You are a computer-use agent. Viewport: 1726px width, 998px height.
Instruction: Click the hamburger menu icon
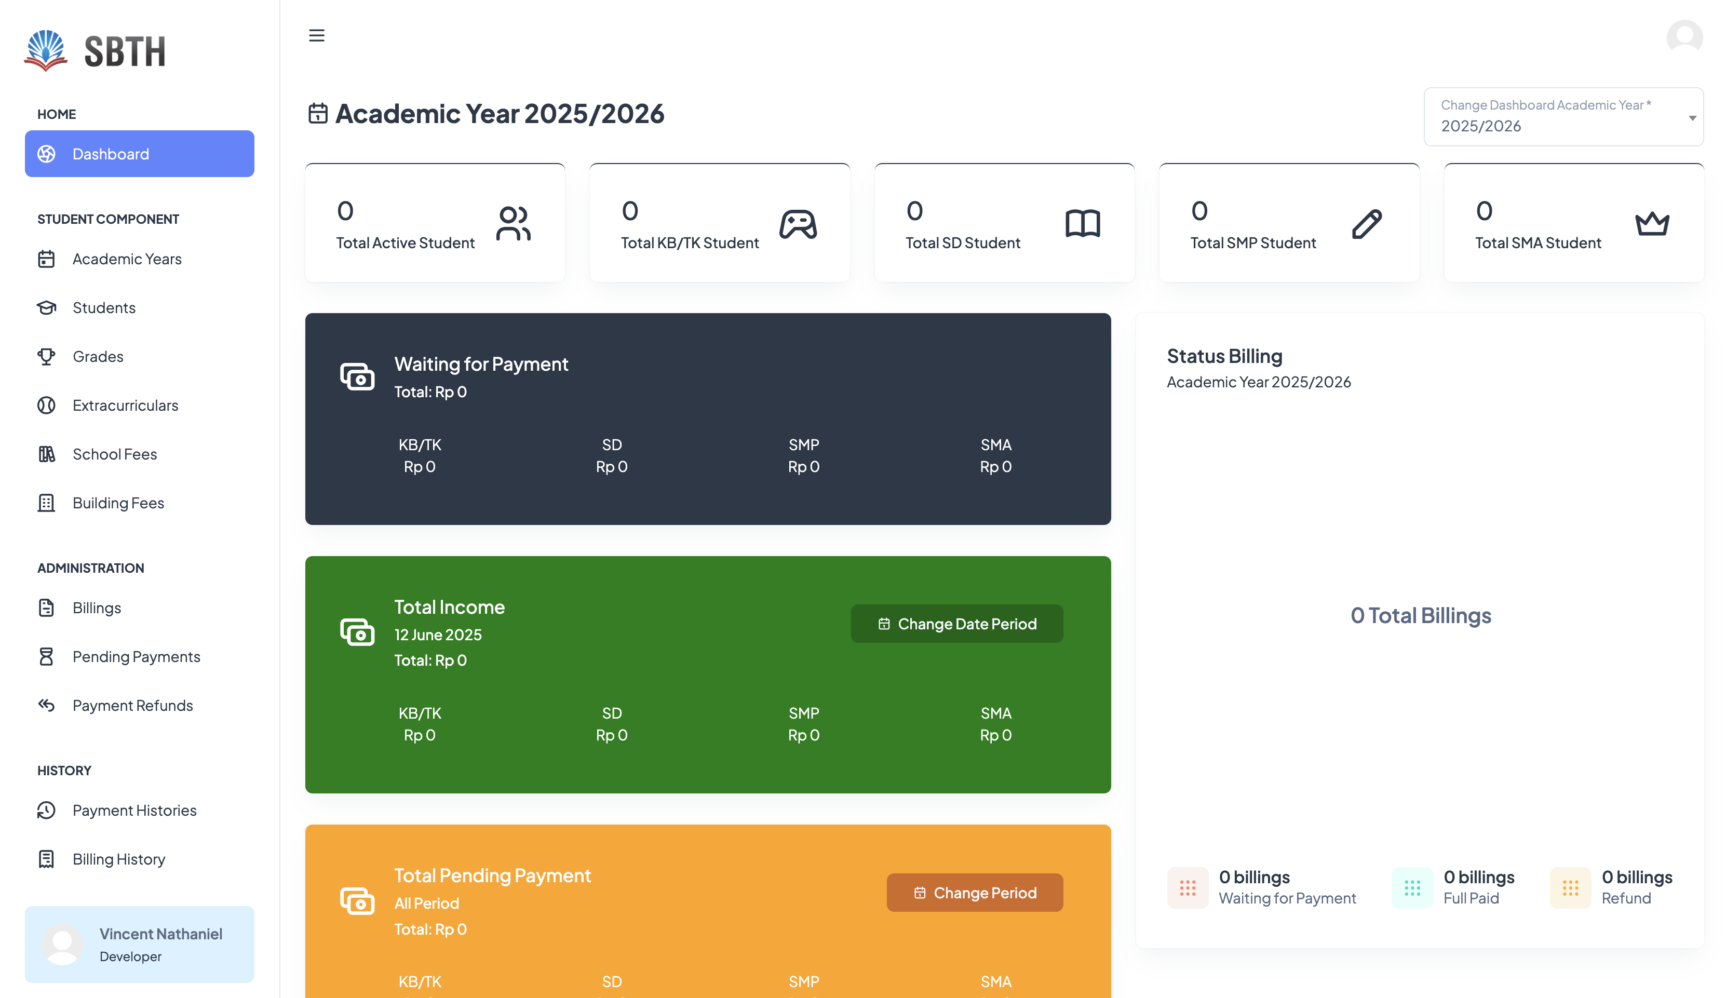[316, 36]
